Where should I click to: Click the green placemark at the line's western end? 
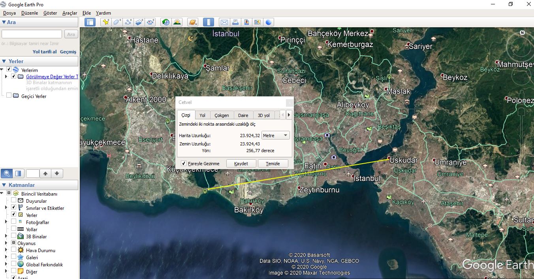tap(205, 191)
